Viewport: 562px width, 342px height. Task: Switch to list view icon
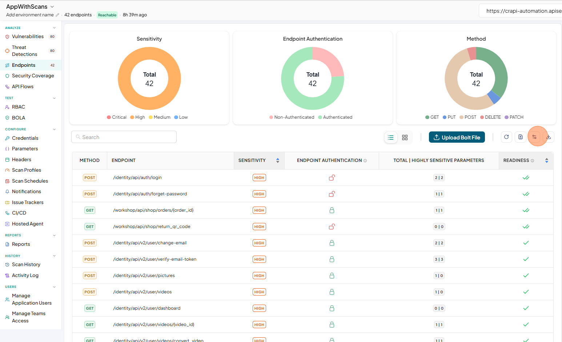click(391, 138)
